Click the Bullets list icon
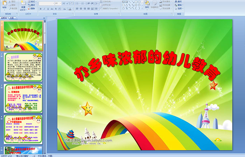This screenshot has width=245, height=157. point(78,3)
